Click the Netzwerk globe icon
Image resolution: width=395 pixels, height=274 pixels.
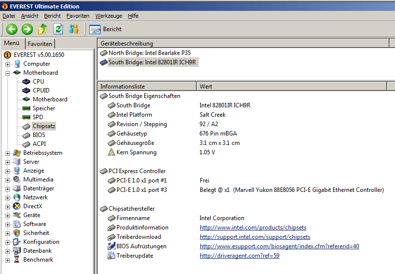coord(17,197)
